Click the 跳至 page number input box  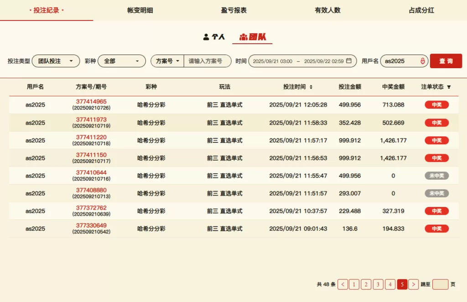pyautogui.click(x=440, y=284)
